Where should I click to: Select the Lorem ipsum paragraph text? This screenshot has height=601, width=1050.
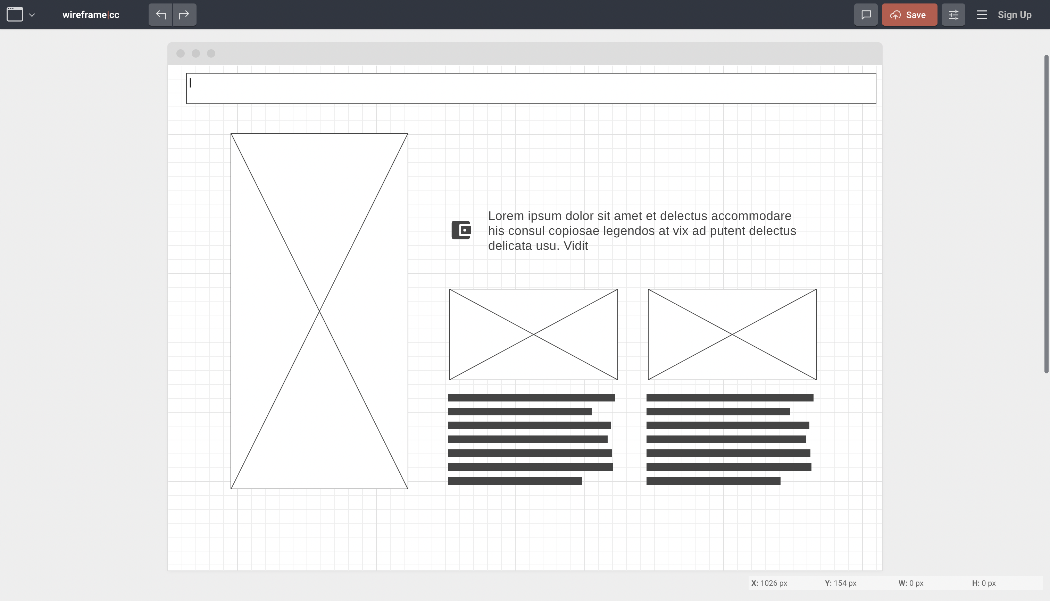click(642, 230)
